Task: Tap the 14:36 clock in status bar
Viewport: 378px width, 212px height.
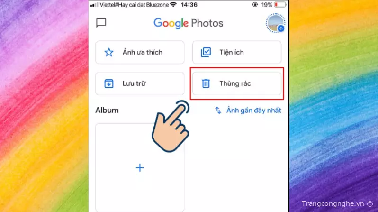Action: (x=189, y=5)
